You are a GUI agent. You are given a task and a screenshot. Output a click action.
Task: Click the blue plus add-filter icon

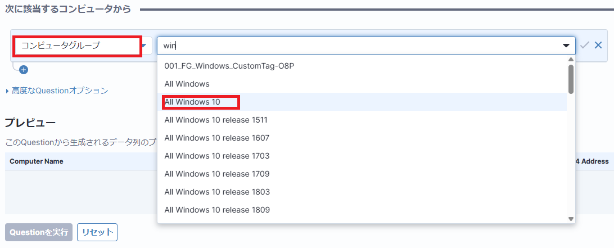pyautogui.click(x=24, y=70)
